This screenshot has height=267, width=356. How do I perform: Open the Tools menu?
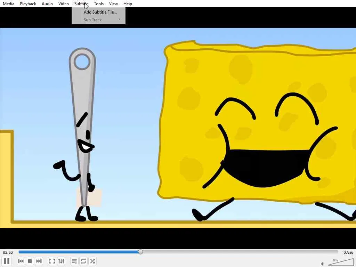point(99,3)
